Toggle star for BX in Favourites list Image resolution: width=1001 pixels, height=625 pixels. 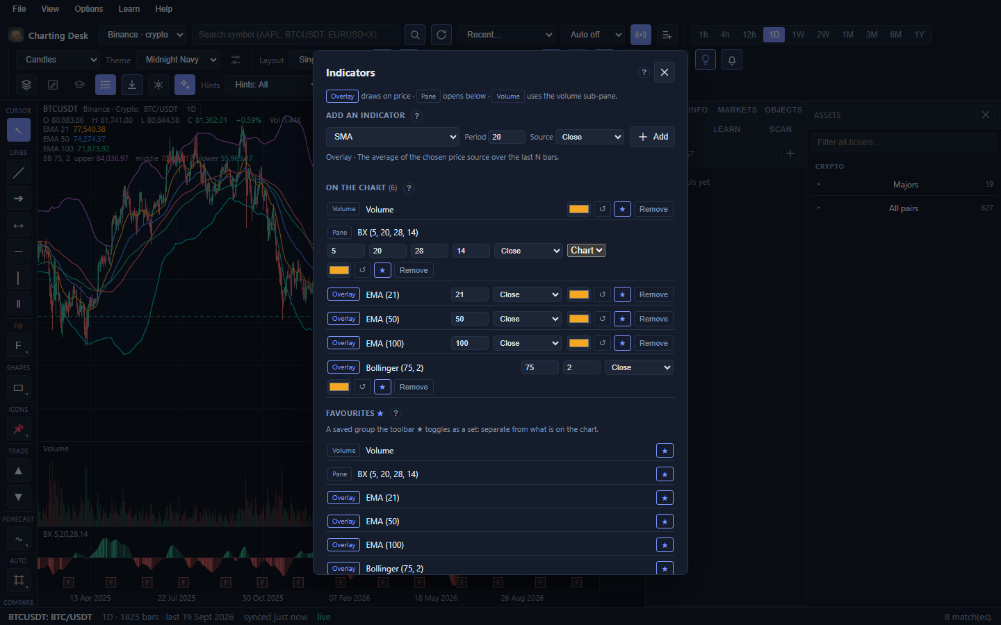coord(665,474)
